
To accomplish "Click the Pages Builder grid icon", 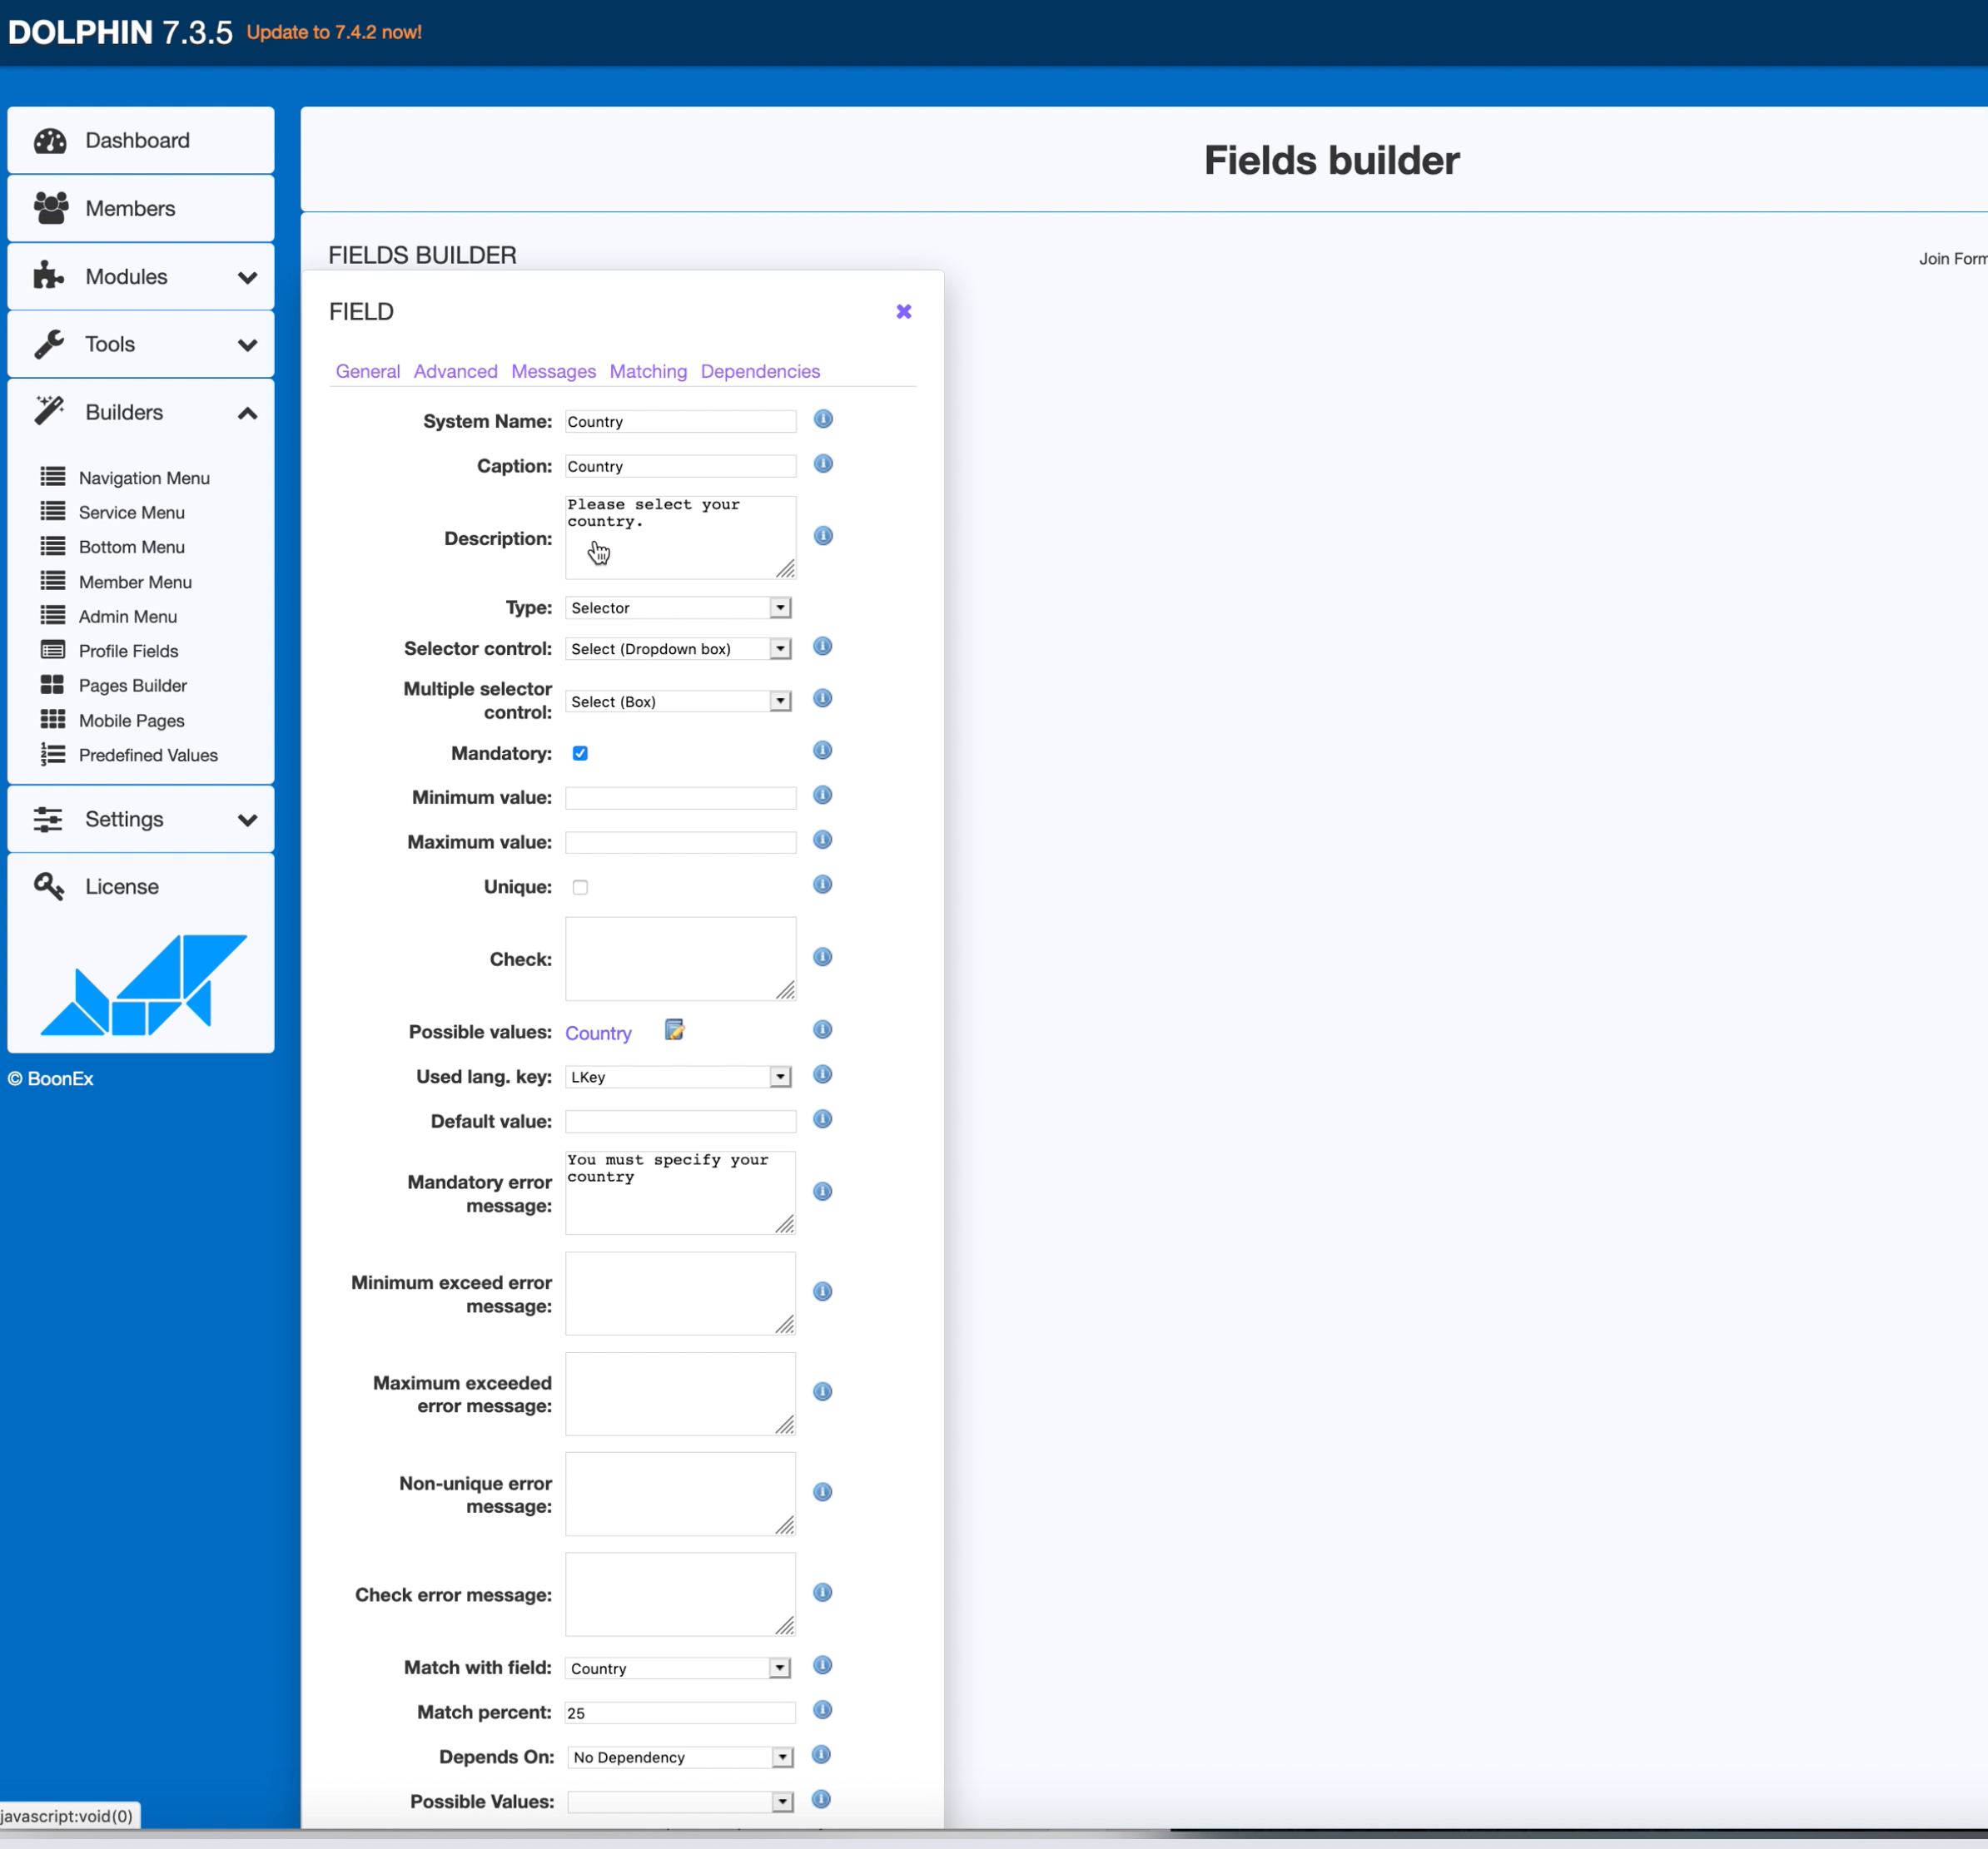I will coord(52,685).
